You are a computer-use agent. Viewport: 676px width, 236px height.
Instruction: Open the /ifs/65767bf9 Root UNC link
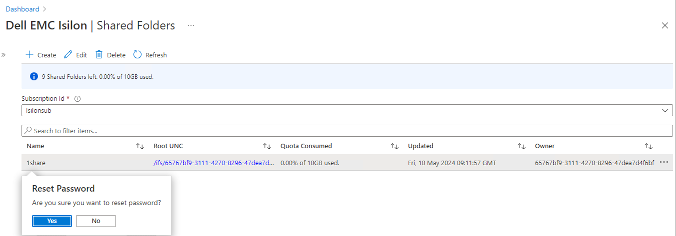pos(214,163)
